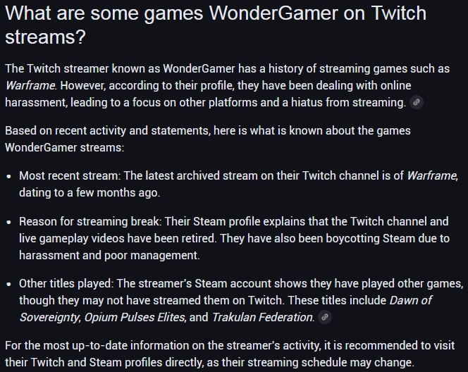
Task: Open the source link icon after "hiatus from streaming"
Action: (417, 103)
